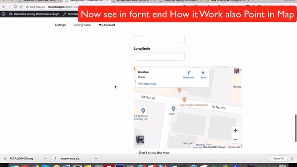Image resolution: width=297 pixels, height=167 pixels.
Task: Open the Google logo link on map
Action: [187, 143]
